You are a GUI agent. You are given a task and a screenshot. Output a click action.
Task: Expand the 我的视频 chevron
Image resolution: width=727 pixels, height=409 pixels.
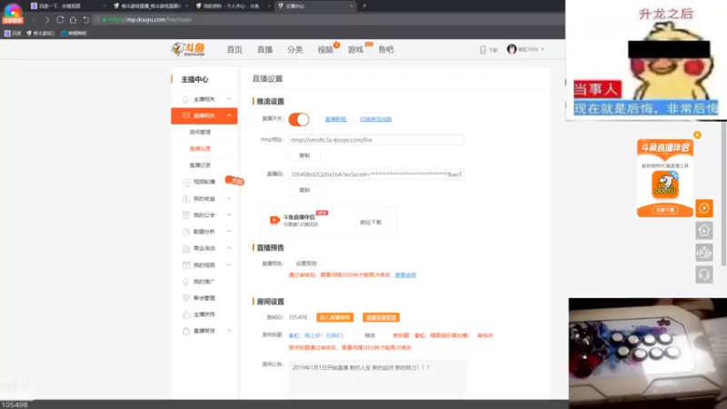pos(229,265)
